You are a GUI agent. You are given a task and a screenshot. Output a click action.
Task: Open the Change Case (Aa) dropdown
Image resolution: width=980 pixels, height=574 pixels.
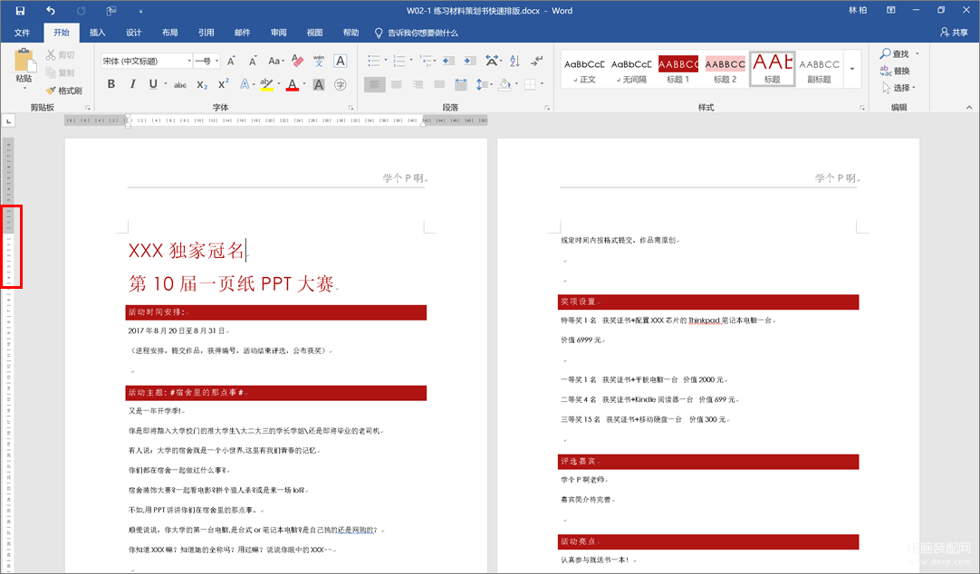[x=275, y=61]
